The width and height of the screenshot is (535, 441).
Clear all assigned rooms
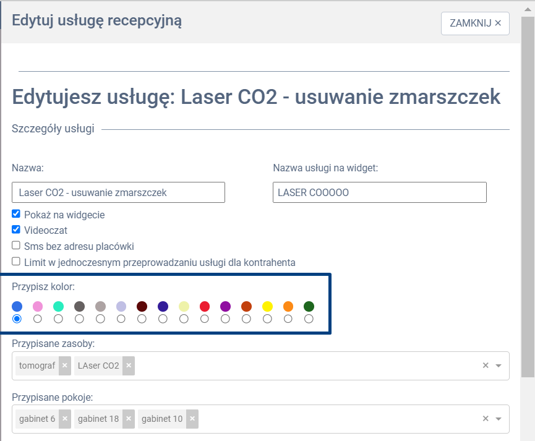(x=486, y=419)
